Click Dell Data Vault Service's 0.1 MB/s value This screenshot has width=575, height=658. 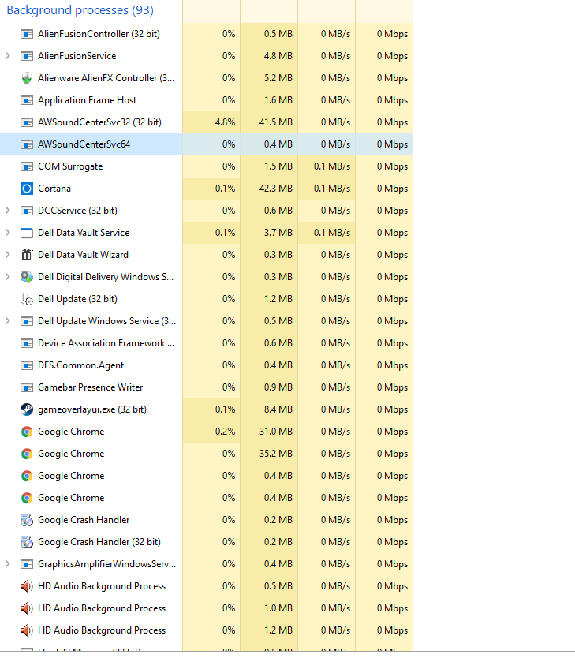point(332,233)
